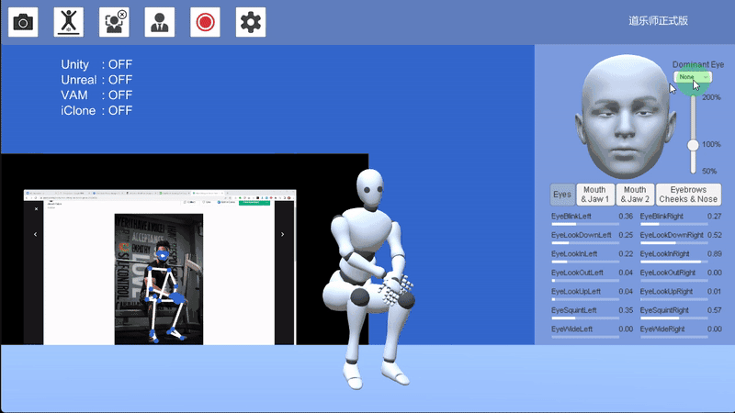Click the face tracking cancel icon
The image size is (735, 413).
point(114,22)
